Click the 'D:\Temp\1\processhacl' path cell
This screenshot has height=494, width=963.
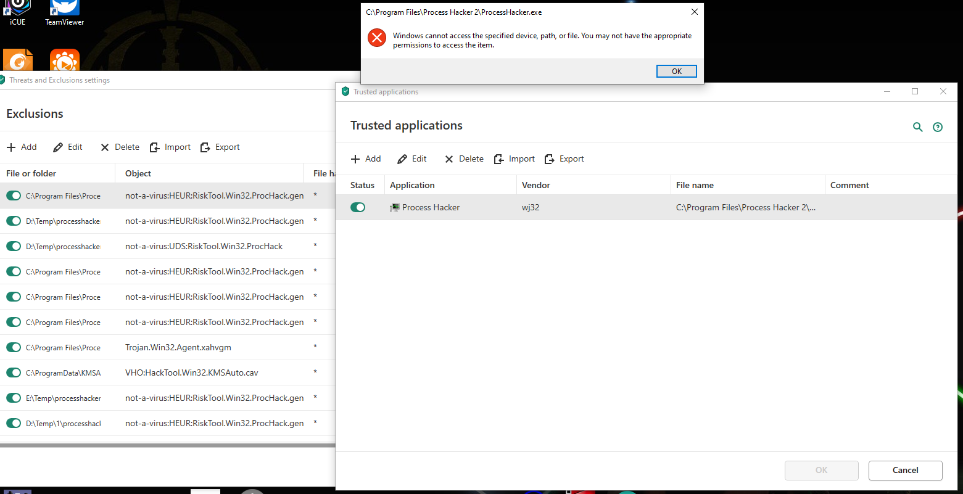[63, 424]
